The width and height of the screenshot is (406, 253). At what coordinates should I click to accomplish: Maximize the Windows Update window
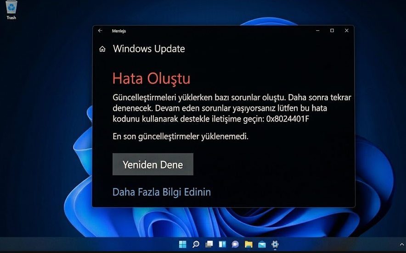click(332, 31)
